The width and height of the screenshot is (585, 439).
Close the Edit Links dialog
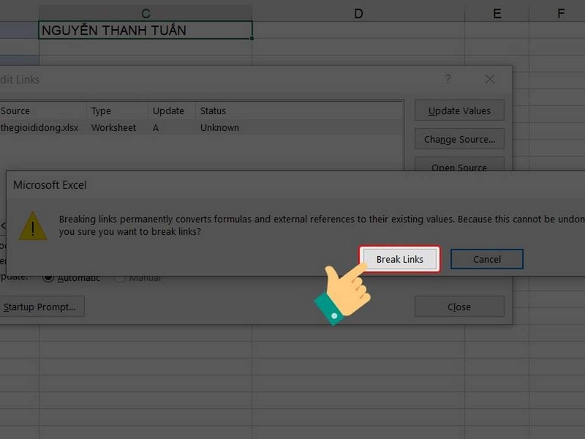[459, 307]
